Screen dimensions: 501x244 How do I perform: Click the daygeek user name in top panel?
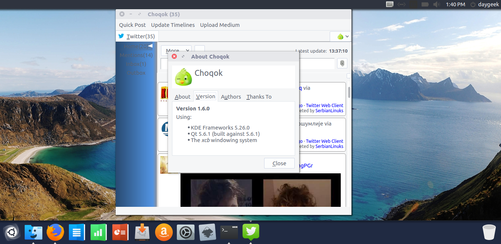click(488, 4)
